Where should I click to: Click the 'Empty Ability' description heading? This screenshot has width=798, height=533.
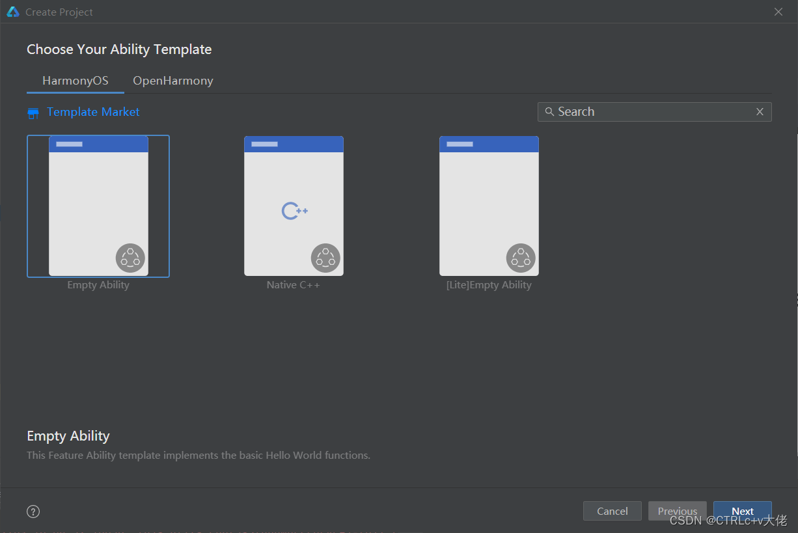68,436
